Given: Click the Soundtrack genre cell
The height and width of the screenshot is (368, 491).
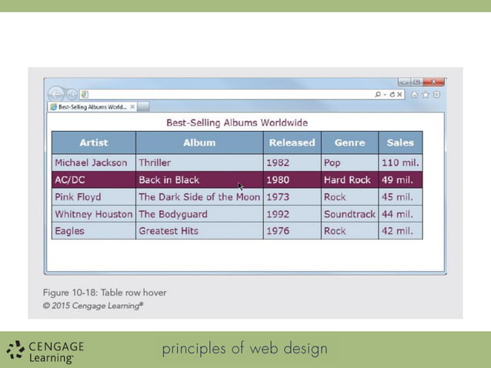Looking at the screenshot, I should (x=349, y=214).
